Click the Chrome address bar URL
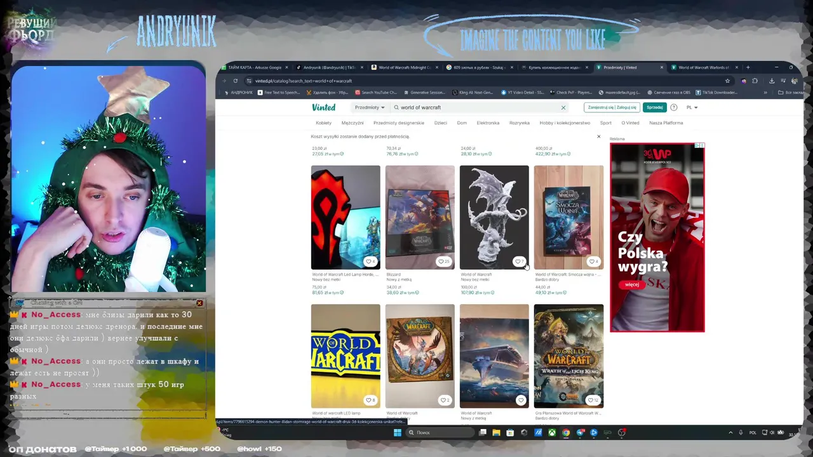The image size is (813, 457). (x=303, y=81)
